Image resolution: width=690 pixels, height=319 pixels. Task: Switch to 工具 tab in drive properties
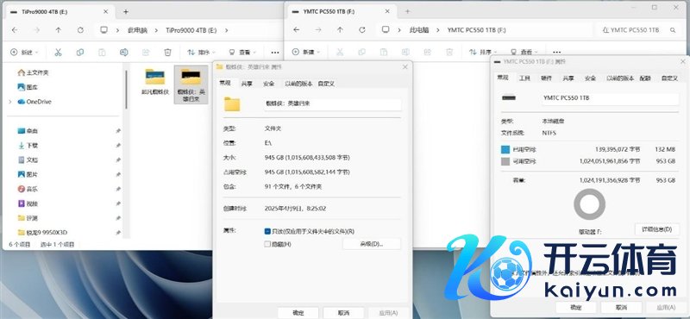pyautogui.click(x=524, y=78)
